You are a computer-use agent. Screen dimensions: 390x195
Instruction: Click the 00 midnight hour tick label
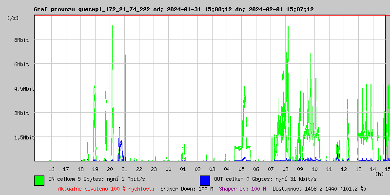(168, 169)
